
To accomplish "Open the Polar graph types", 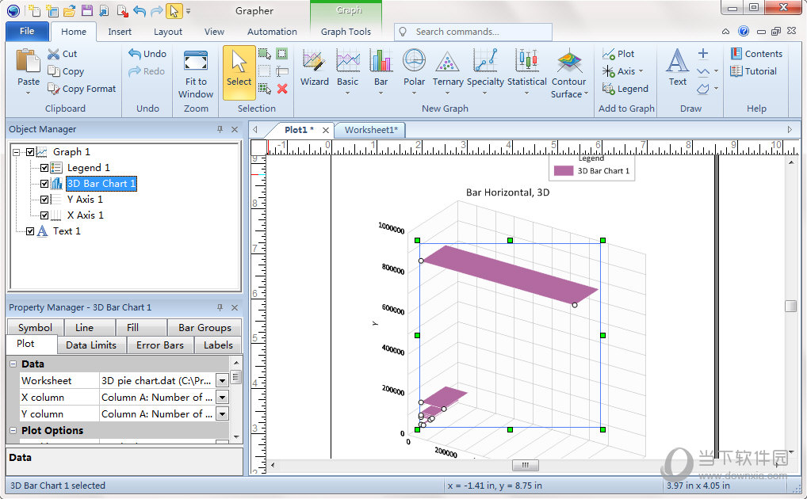I will point(414,71).
